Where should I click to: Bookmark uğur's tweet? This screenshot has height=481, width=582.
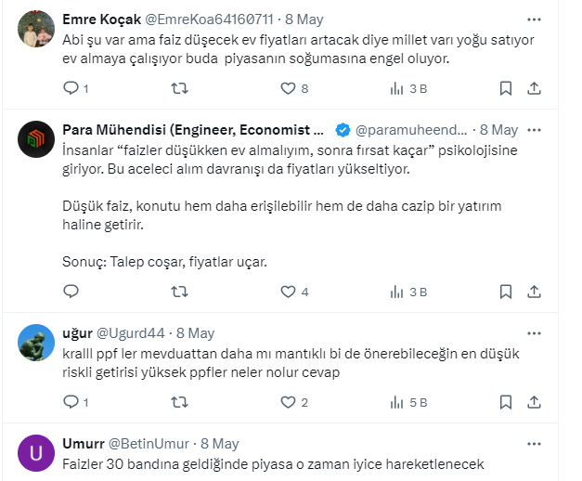(505, 402)
